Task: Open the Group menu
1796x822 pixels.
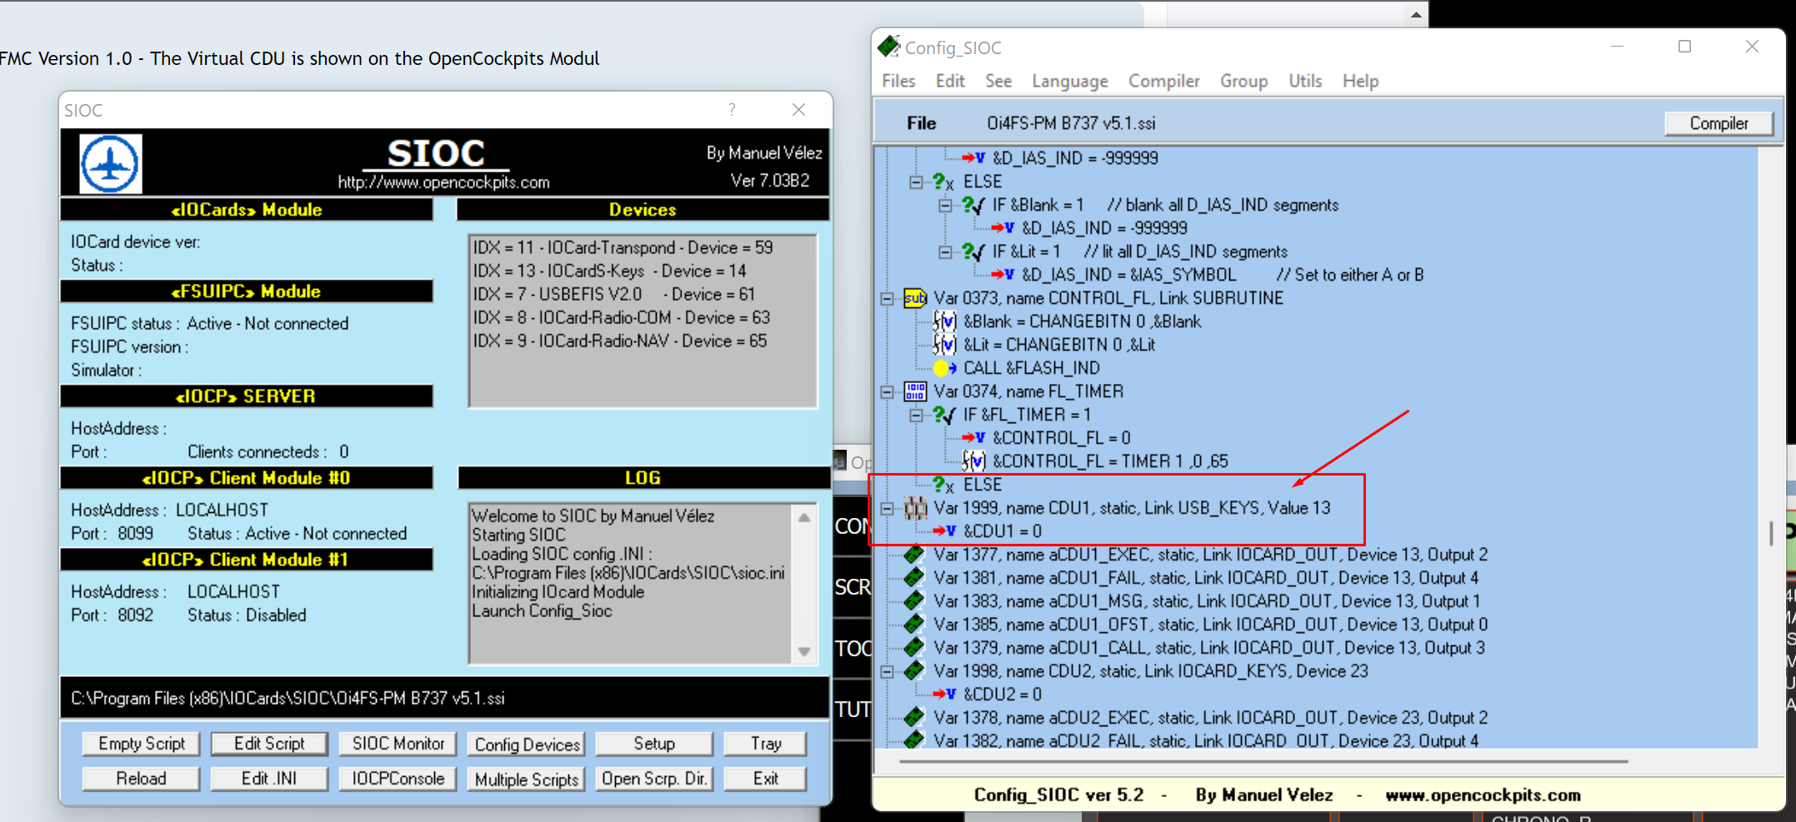Action: (x=1244, y=81)
